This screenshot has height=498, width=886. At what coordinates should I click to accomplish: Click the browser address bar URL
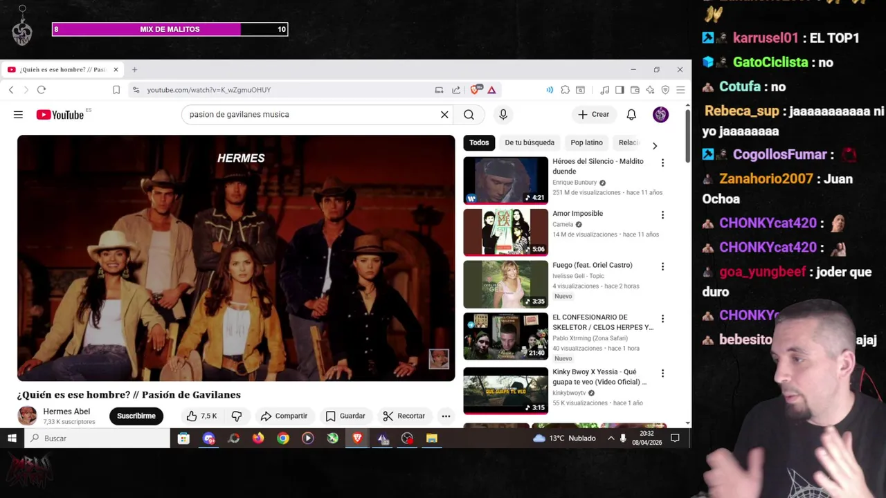pyautogui.click(x=208, y=90)
